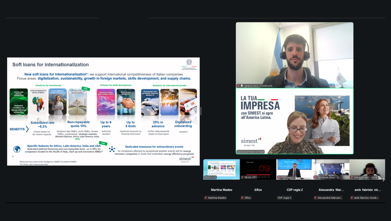The image size is (391, 221).
Task: Select Sara Colombo - Simest video tile
Action: coord(295,121)
